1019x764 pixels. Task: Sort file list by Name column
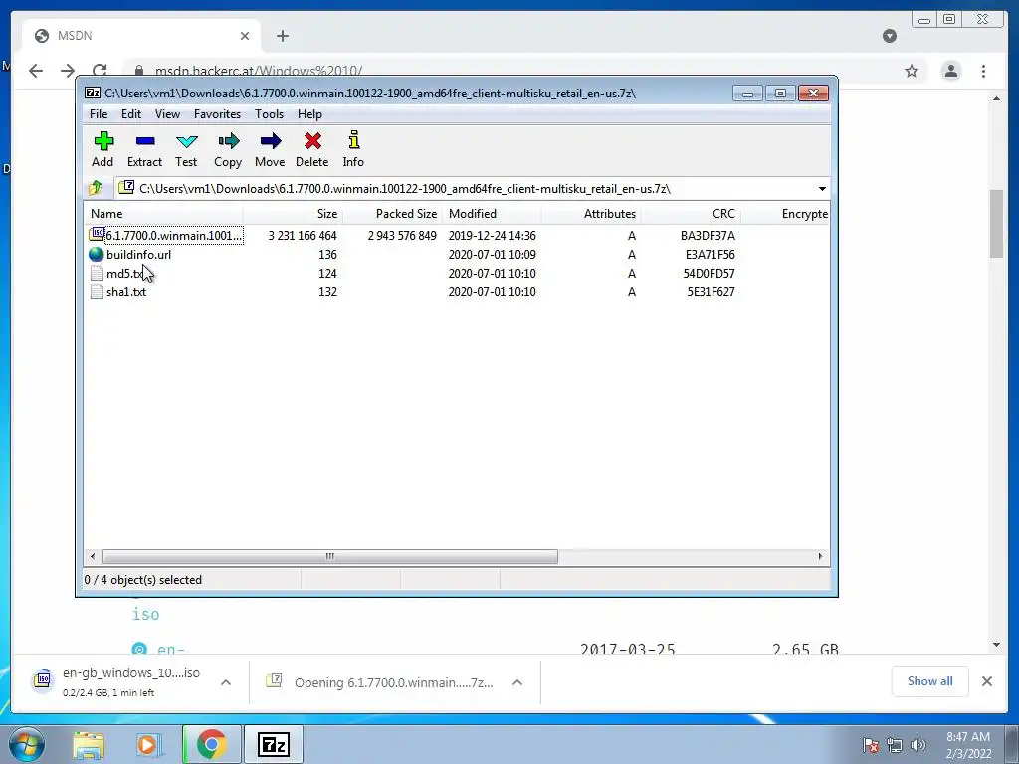163,214
